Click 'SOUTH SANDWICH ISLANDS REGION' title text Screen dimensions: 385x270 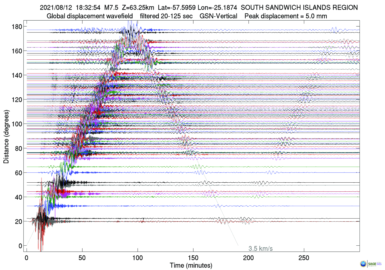point(299,8)
